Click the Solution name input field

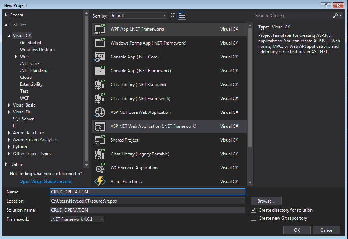tap(147, 210)
